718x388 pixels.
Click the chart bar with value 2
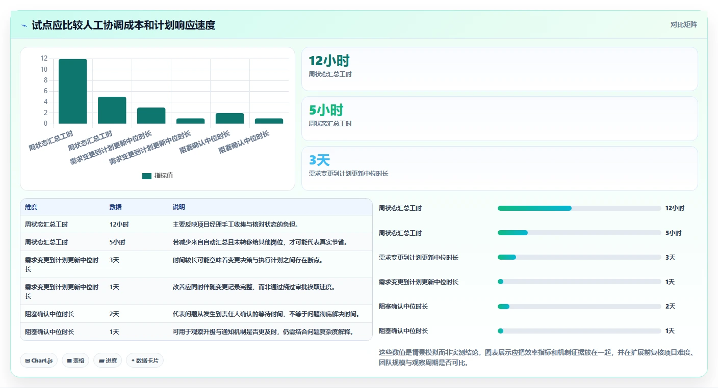click(x=230, y=119)
